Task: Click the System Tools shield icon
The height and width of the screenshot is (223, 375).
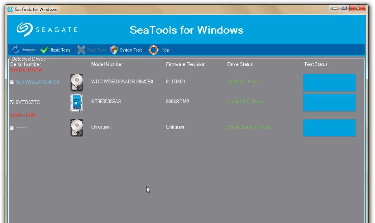Action: coord(114,50)
